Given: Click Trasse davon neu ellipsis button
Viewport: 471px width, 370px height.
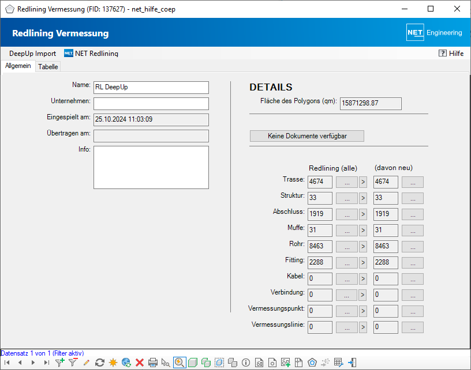Looking at the screenshot, I should click(x=413, y=182).
